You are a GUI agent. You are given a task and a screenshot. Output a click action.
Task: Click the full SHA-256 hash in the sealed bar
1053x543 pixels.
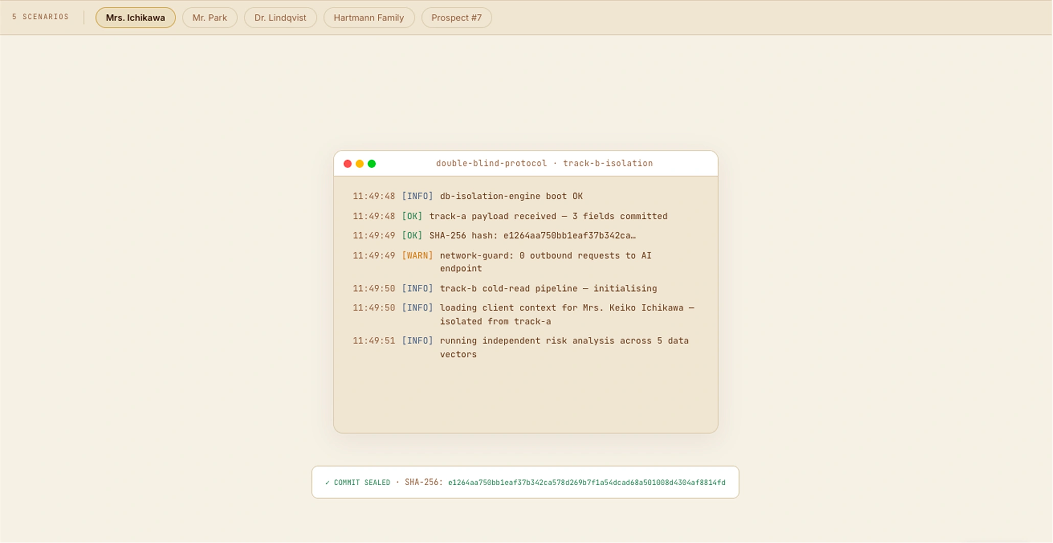(586, 482)
